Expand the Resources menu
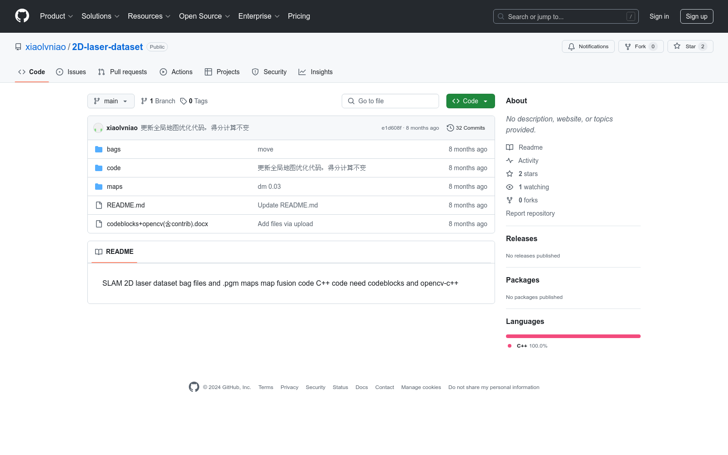 (x=149, y=16)
